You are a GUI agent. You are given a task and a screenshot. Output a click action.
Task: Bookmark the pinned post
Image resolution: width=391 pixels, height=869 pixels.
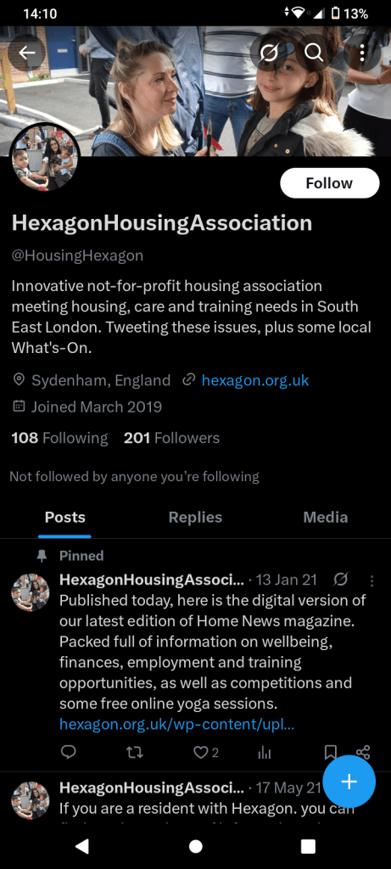(330, 752)
